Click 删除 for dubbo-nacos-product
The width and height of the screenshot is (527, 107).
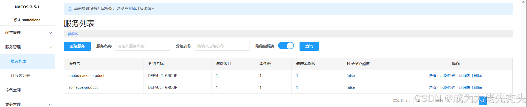click(x=478, y=76)
